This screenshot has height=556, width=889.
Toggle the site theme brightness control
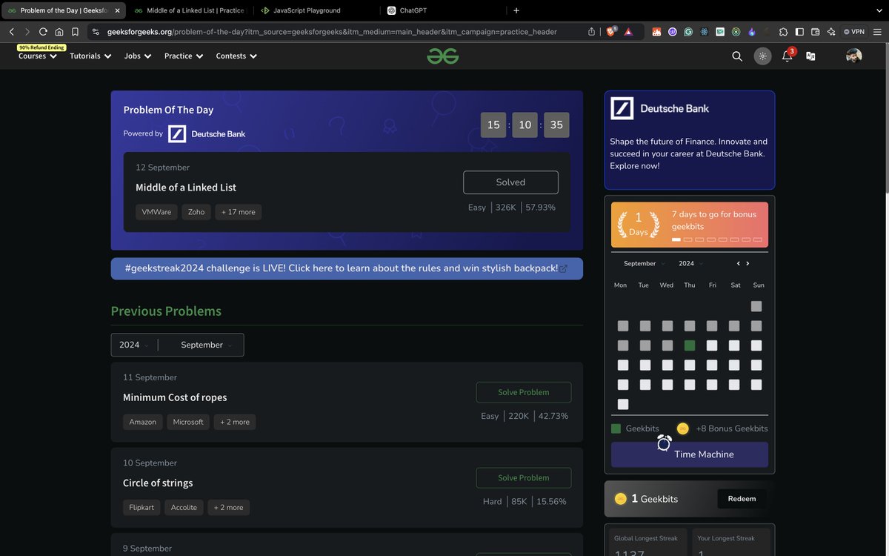click(762, 56)
